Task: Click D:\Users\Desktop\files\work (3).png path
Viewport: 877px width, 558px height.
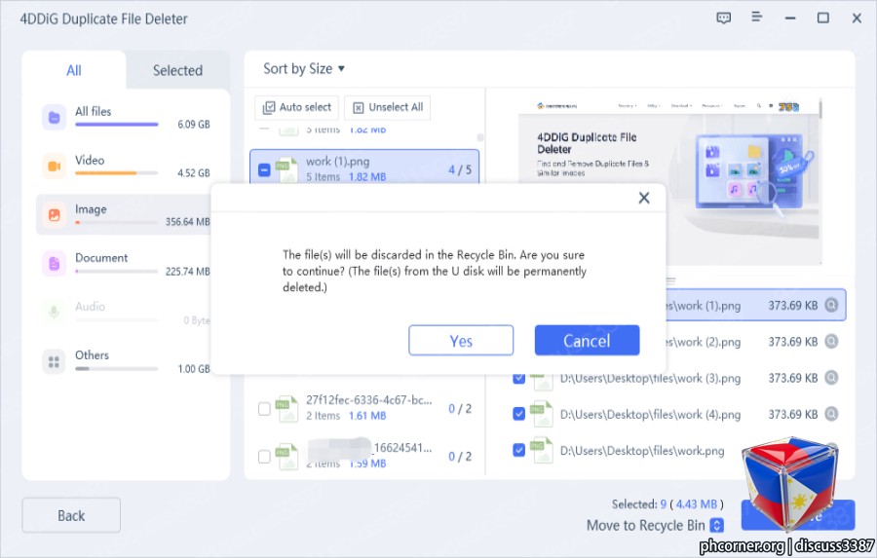Action: tap(651, 379)
